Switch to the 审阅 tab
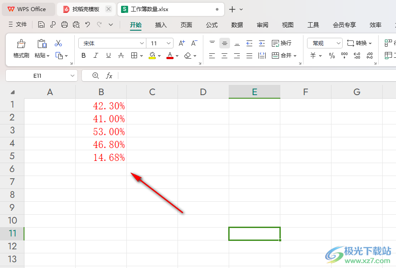This screenshot has width=396, height=268. (x=263, y=25)
